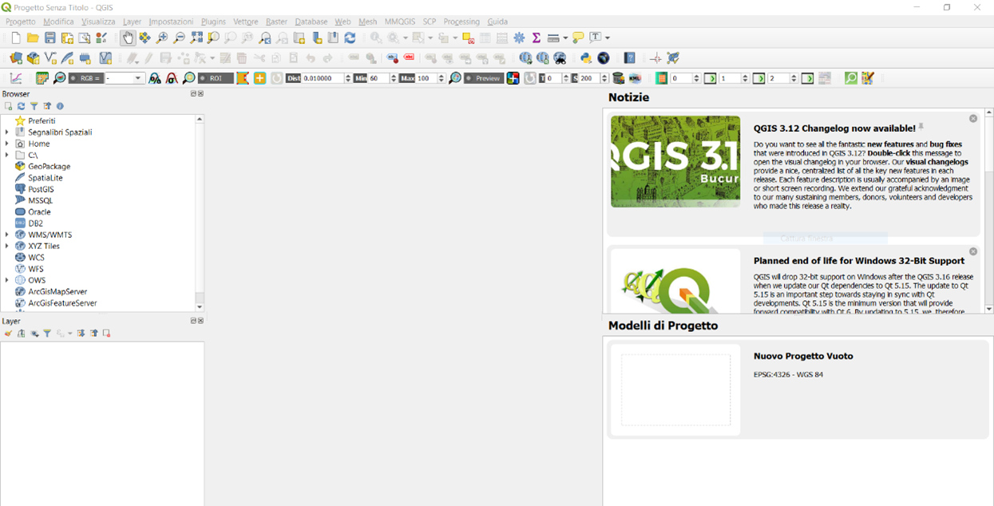The height and width of the screenshot is (506, 994).
Task: Open Planned end of life 32-Bit news
Action: pos(792,279)
